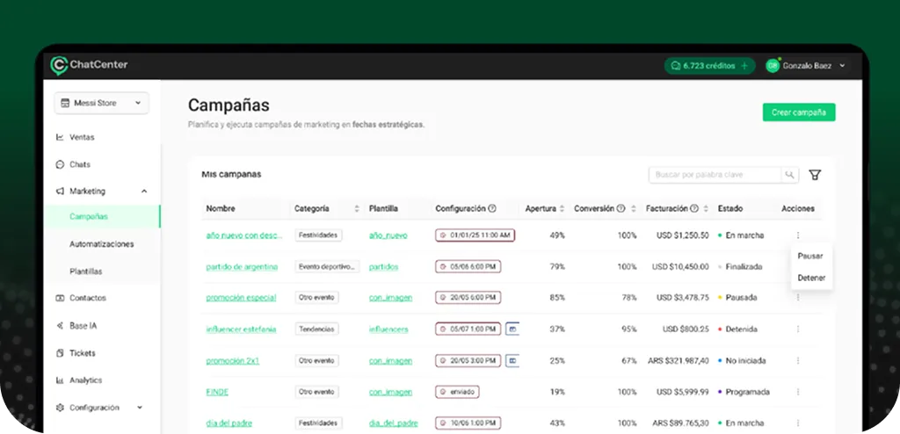This screenshot has height=434, width=900.
Task: Go to Automatizaciones in the sidebar
Action: point(101,244)
